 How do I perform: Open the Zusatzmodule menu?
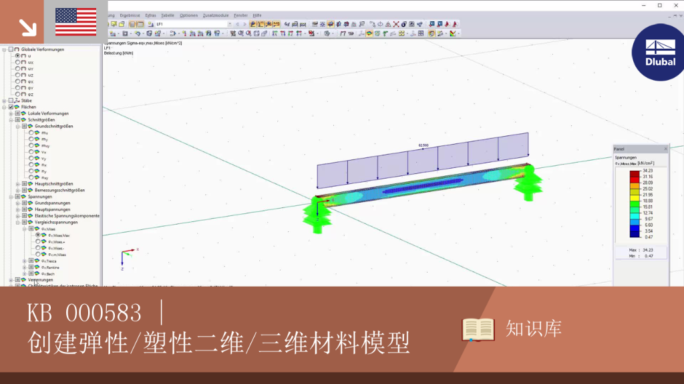click(216, 15)
